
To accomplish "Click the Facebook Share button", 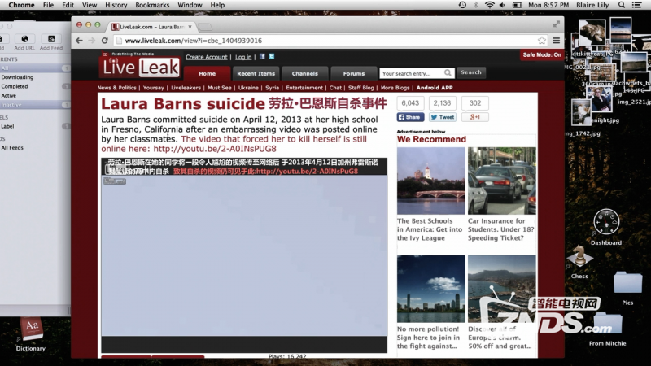I will 411,117.
